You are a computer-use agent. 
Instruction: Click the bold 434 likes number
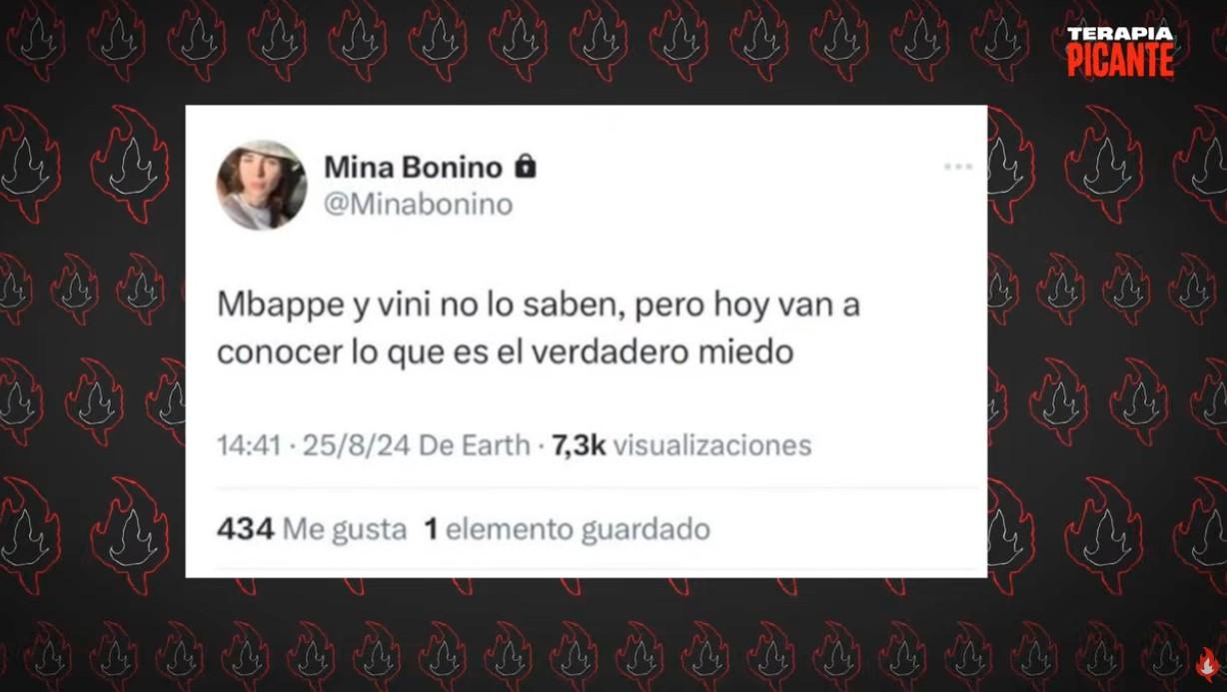[x=246, y=529]
